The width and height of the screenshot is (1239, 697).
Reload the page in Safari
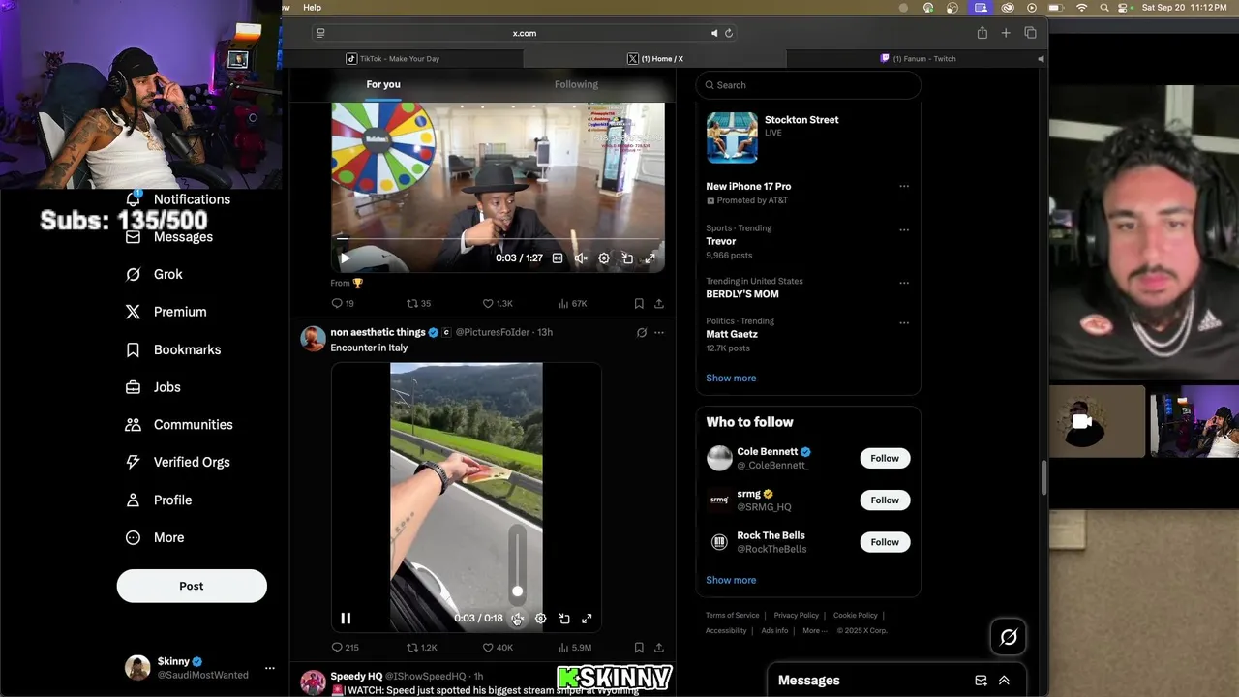pos(729,33)
